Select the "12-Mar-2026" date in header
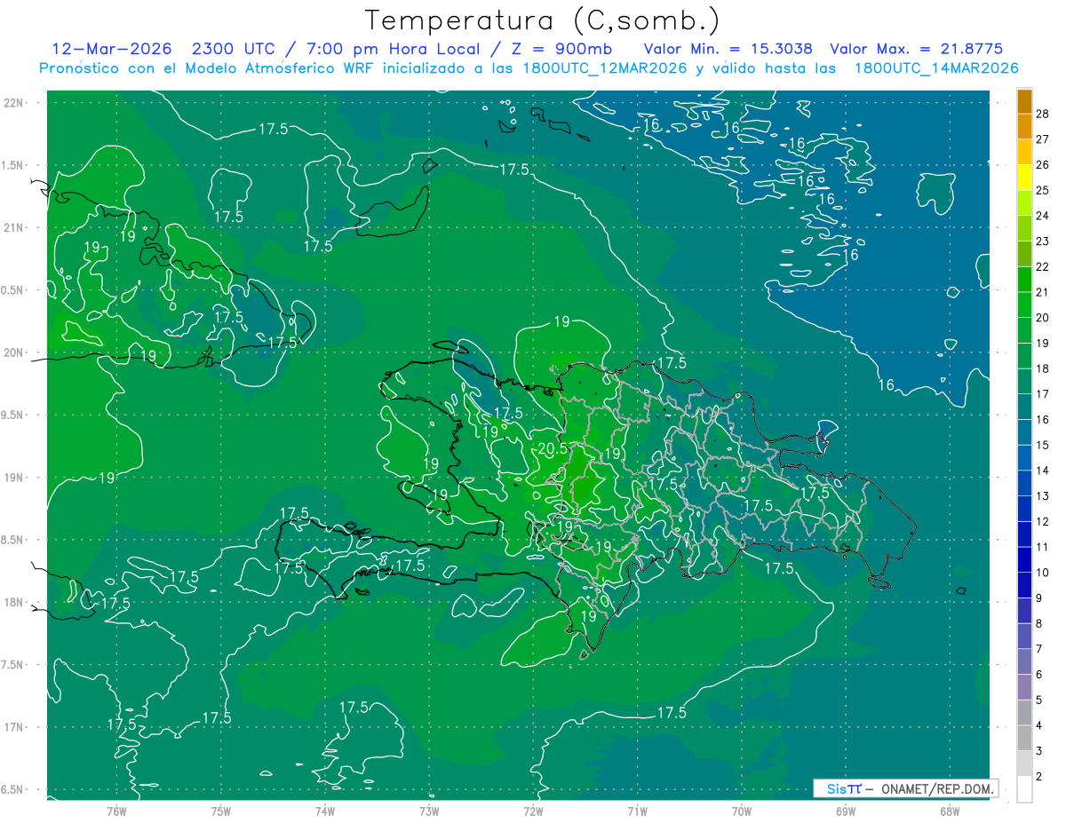The height and width of the screenshot is (823, 1066). (112, 49)
